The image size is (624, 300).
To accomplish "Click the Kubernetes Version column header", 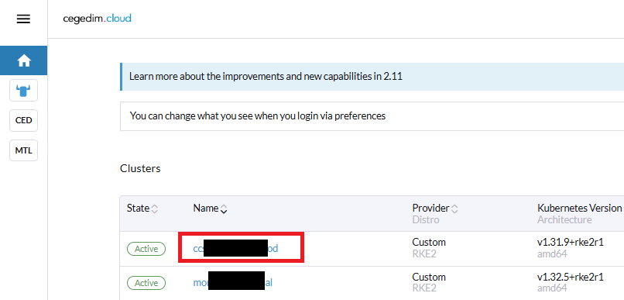I will (x=579, y=208).
